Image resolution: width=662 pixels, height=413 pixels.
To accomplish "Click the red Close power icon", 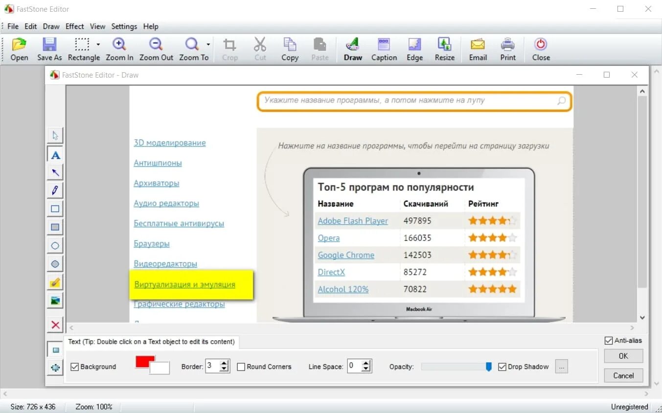I will pyautogui.click(x=541, y=49).
